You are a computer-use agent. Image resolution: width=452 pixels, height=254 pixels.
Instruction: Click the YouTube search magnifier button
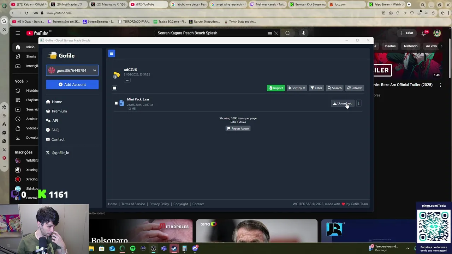tap(287, 33)
